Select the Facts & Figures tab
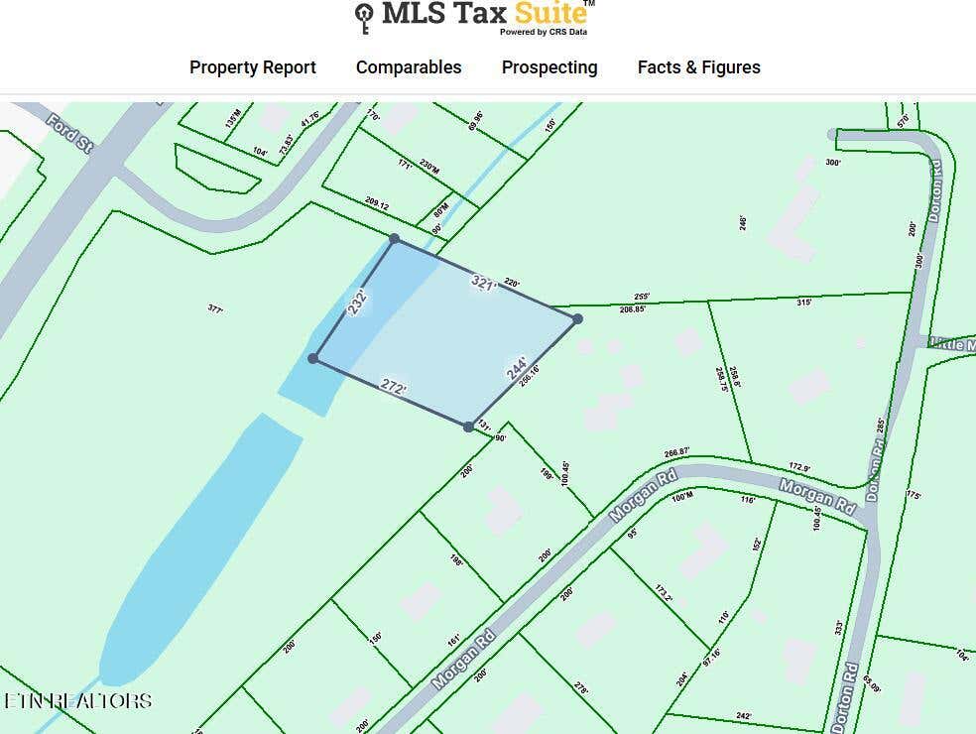Screen dimensions: 976x734 click(699, 67)
